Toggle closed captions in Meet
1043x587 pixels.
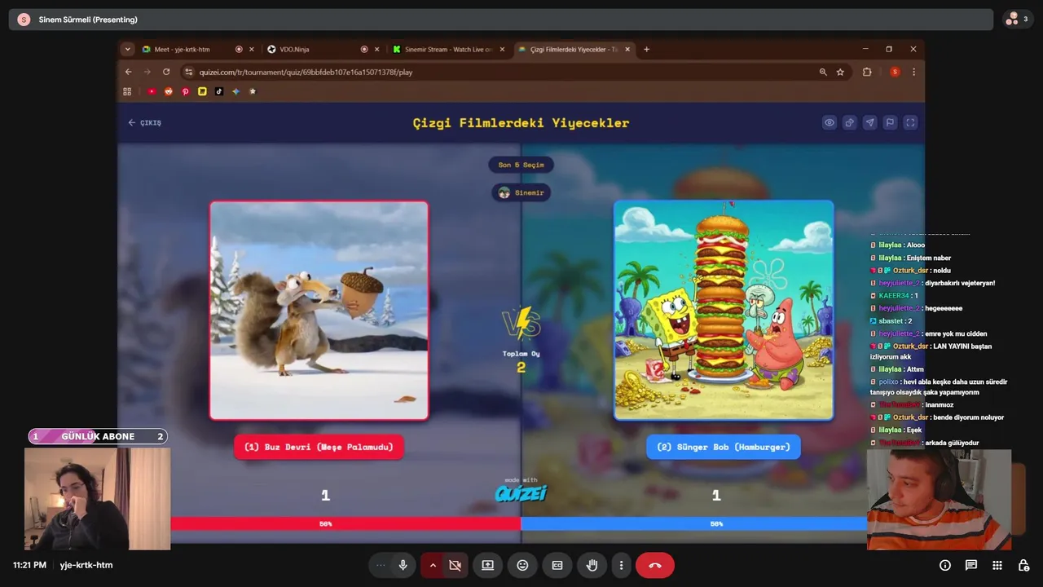tap(557, 565)
